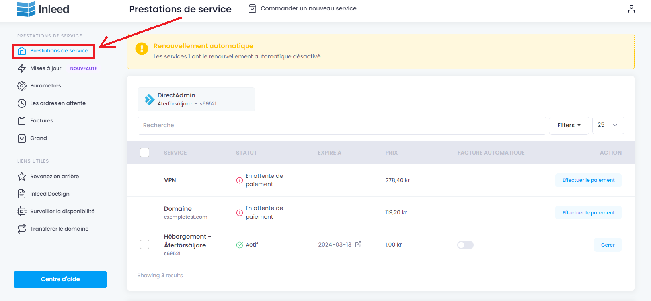Click the pending status icon in VPN row
This screenshot has width=651, height=301.
pos(240,180)
